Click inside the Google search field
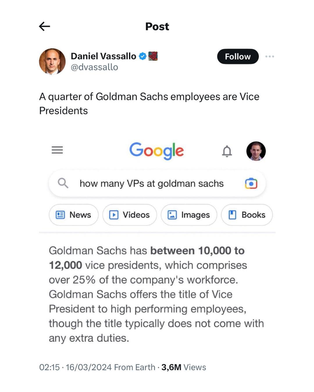The height and width of the screenshot is (392, 314). click(151, 183)
